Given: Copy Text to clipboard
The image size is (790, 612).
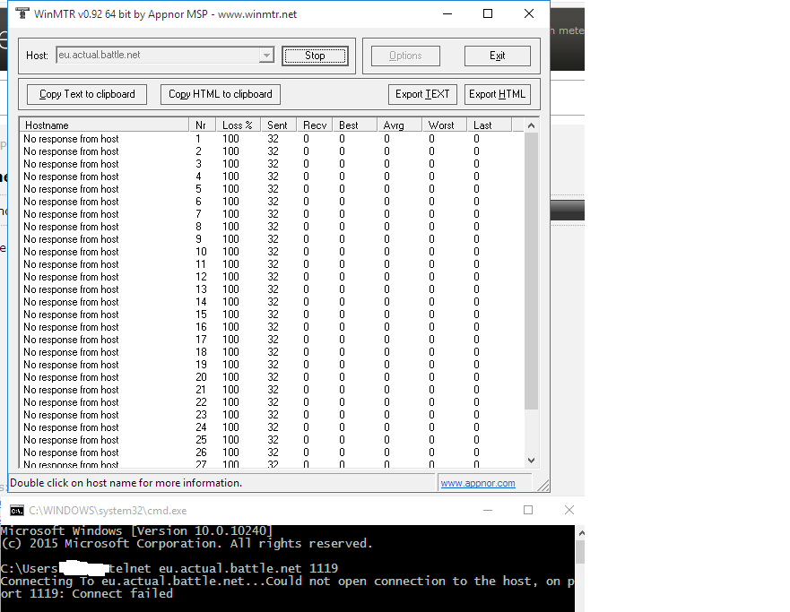Looking at the screenshot, I should tap(87, 94).
